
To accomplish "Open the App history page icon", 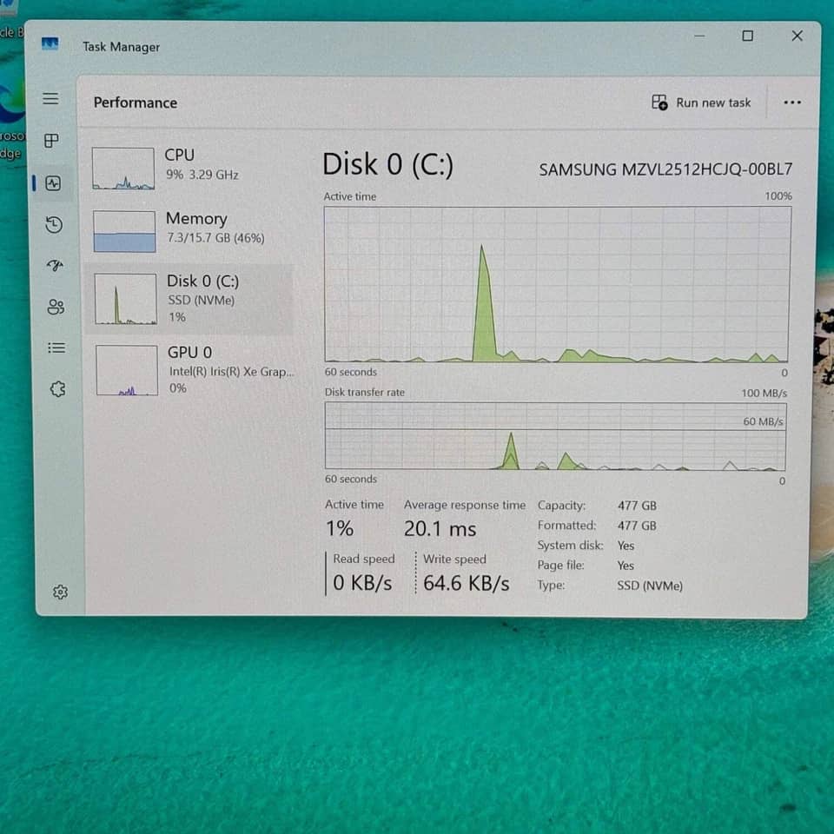I will 54,224.
